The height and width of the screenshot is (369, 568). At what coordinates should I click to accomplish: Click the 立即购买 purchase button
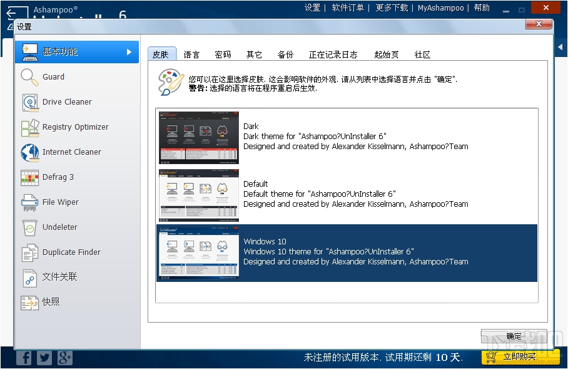pos(521,357)
